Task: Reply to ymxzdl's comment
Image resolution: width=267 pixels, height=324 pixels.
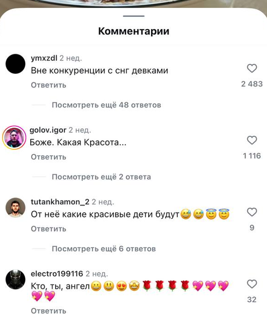Action: [49, 85]
